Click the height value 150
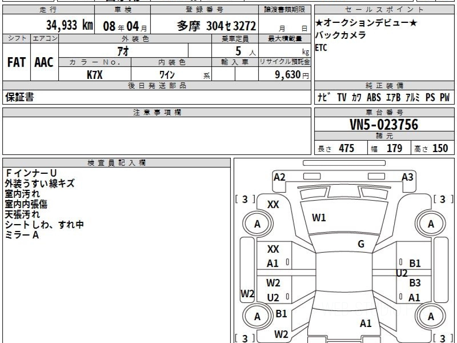 point(440,148)
